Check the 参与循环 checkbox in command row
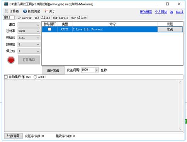The height and width of the screenshot is (142, 187). click(49, 29)
